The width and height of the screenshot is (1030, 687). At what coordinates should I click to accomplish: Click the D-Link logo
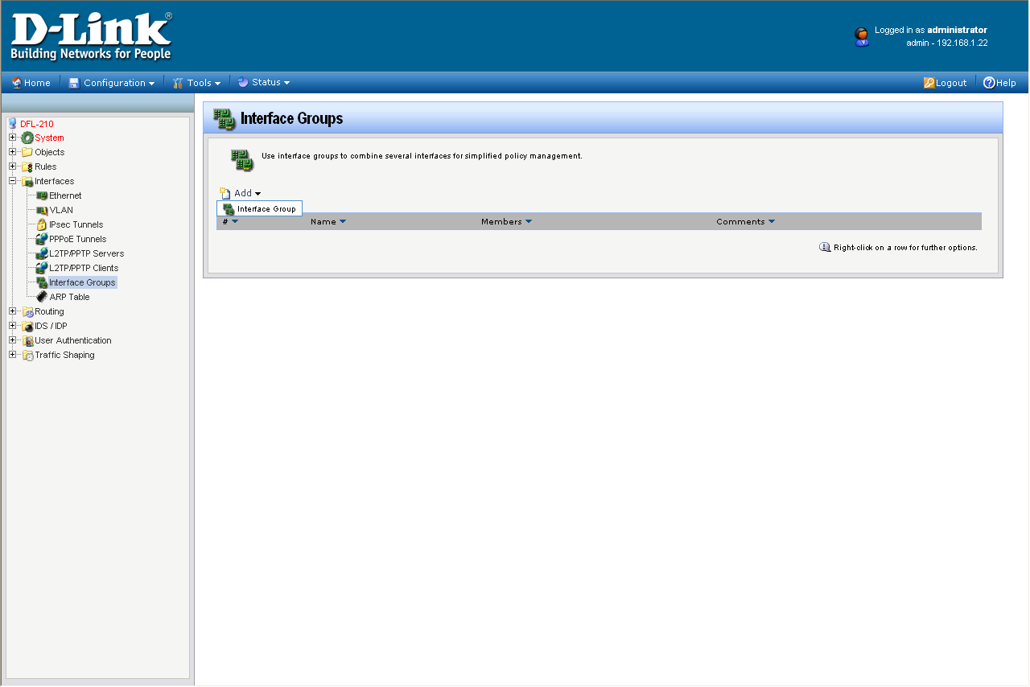coord(91,37)
